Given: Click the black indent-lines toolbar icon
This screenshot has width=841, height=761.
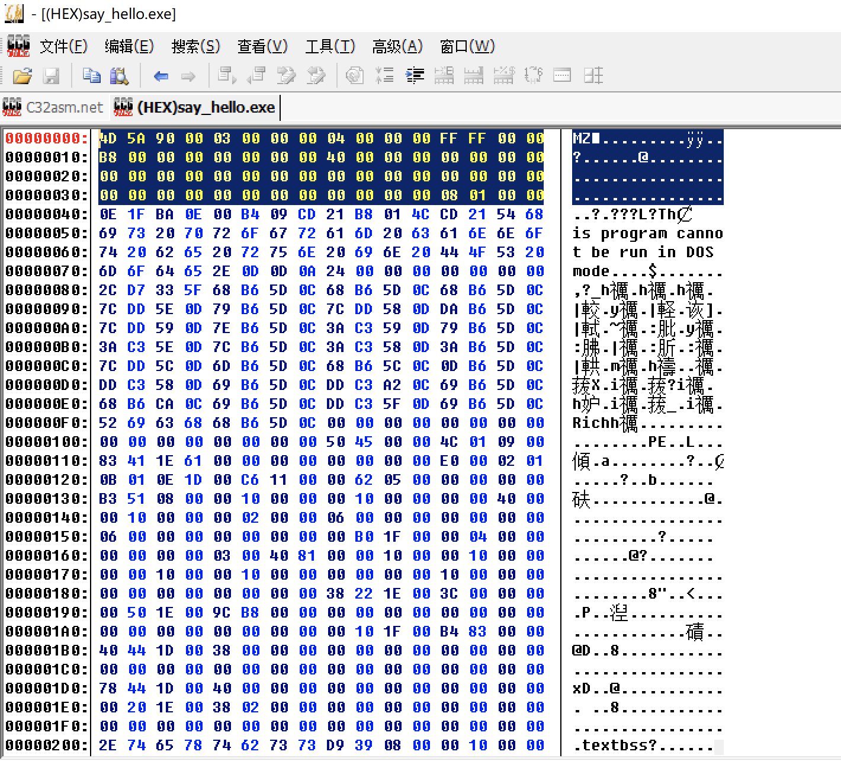Looking at the screenshot, I should coord(415,75).
